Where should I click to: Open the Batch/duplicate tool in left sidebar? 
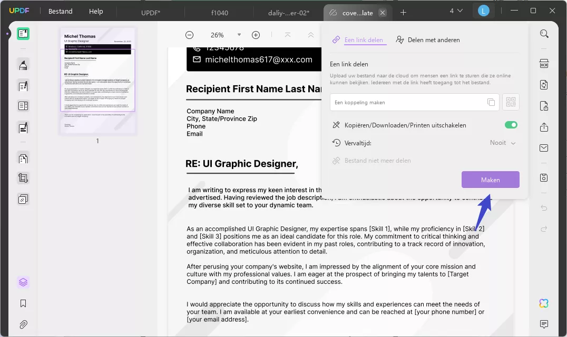(x=23, y=199)
